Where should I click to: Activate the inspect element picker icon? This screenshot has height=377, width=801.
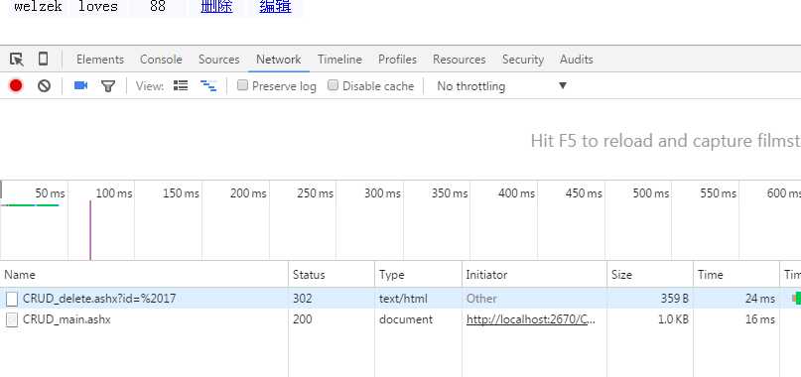pyautogui.click(x=16, y=60)
